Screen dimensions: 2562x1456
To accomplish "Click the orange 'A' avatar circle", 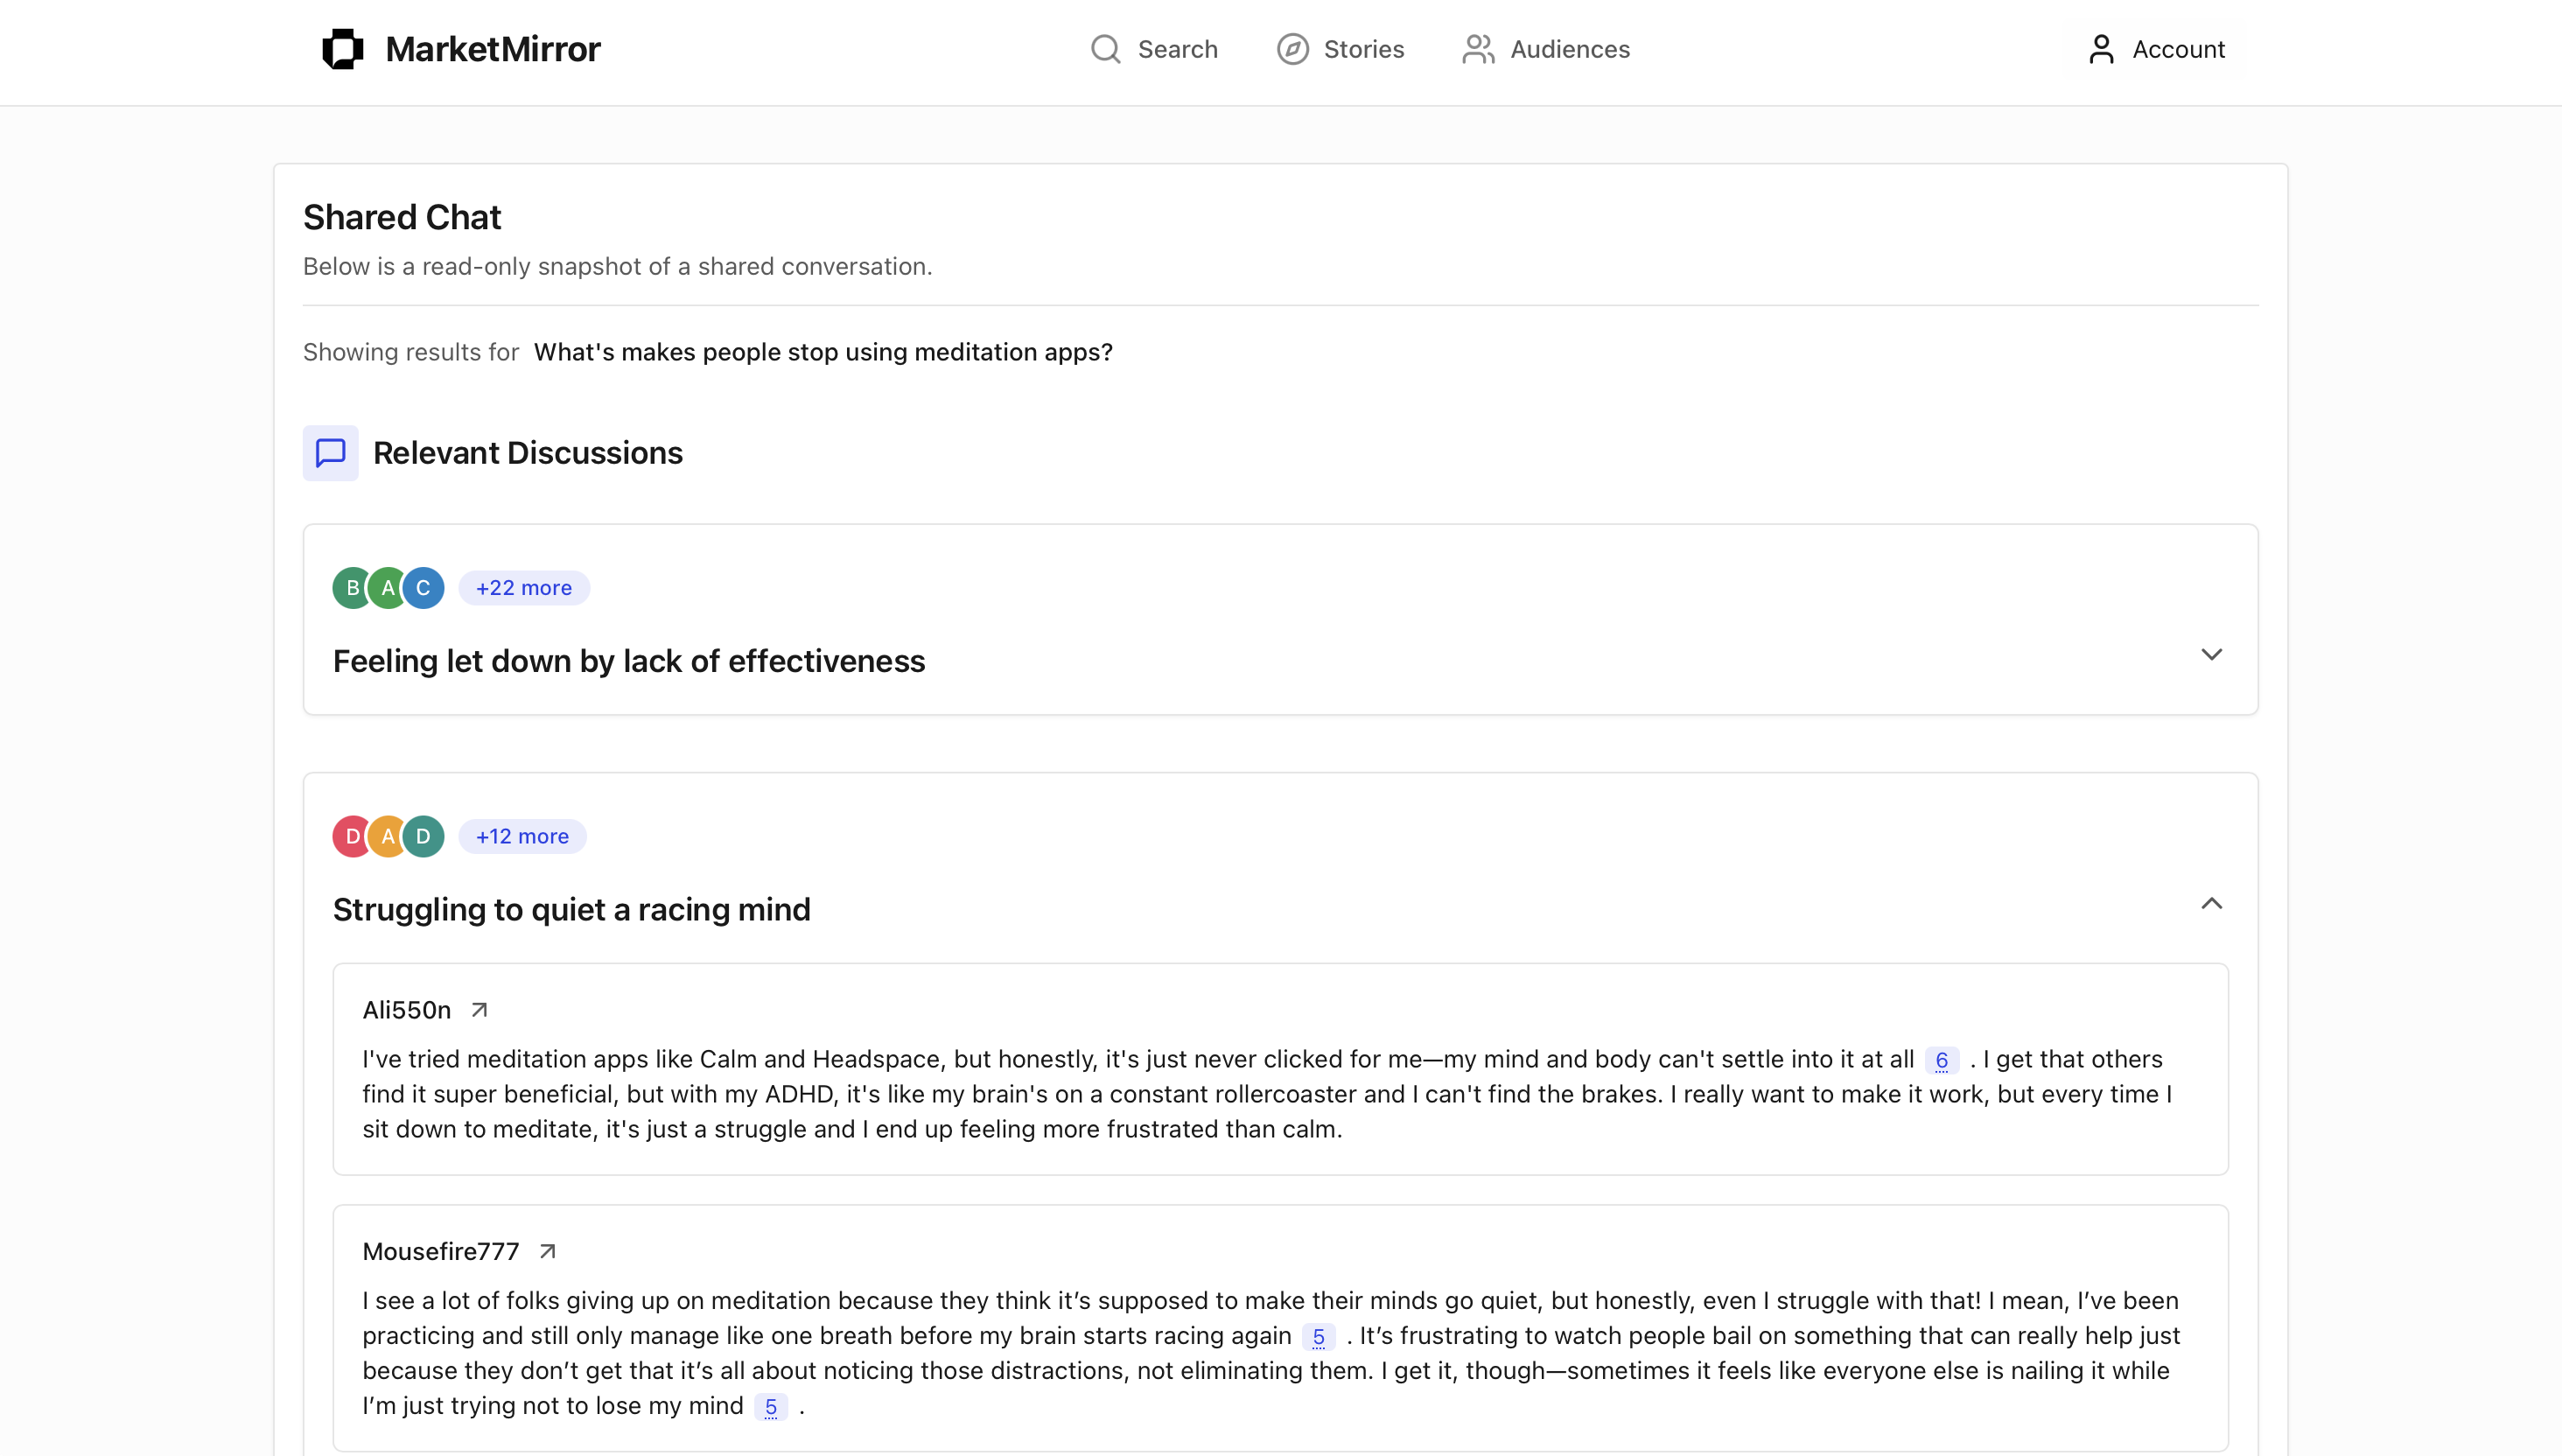I will coord(388,836).
